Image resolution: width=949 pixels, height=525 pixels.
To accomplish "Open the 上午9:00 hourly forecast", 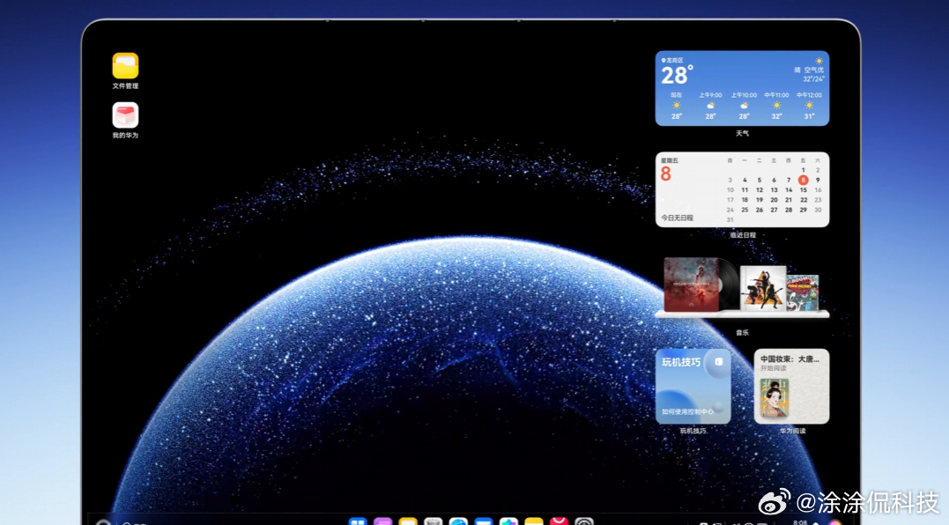I will pos(710,105).
